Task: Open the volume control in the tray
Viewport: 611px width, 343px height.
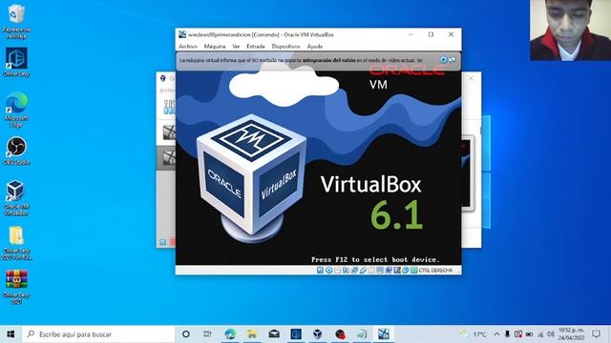Action: click(x=551, y=334)
